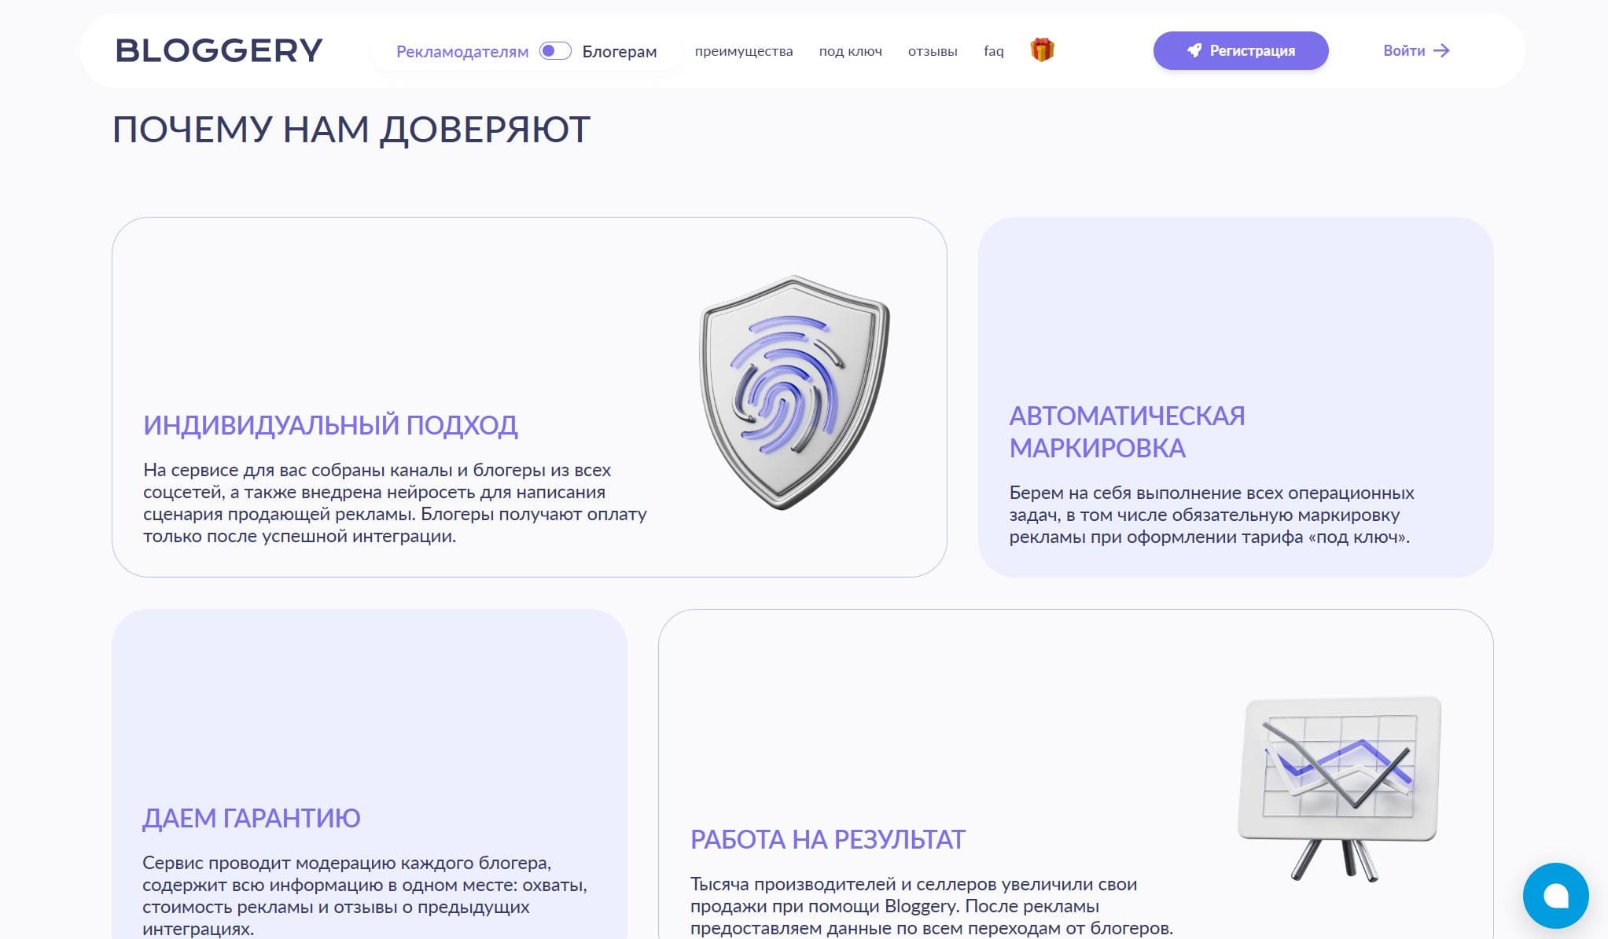Go to под ключ section
1608x939 pixels.
850,51
